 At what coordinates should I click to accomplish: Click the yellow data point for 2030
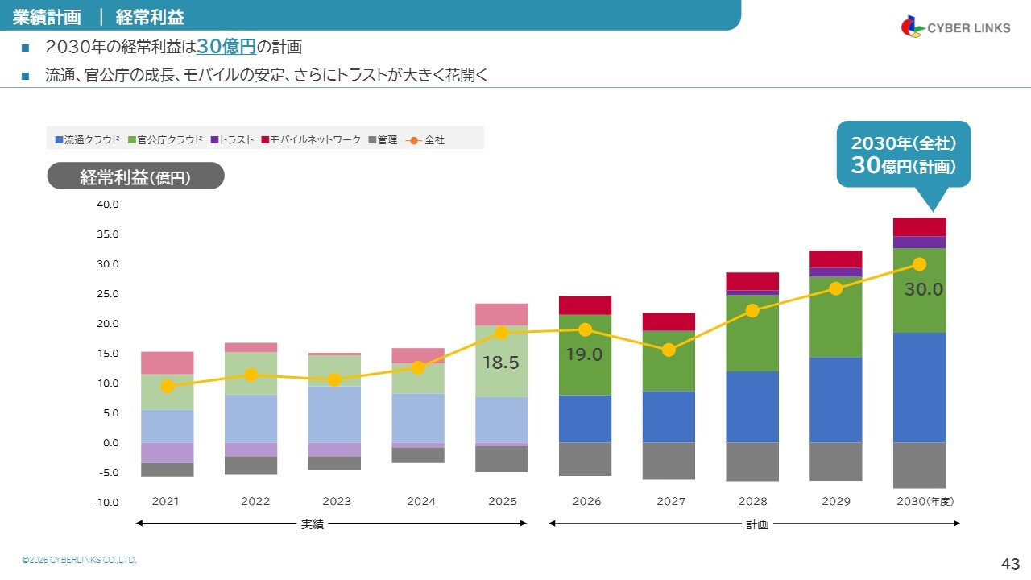[919, 264]
